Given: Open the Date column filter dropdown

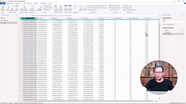Looking at the screenshot, I should point(35,18).
